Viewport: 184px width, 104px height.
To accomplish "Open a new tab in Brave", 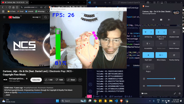I will (31, 2).
